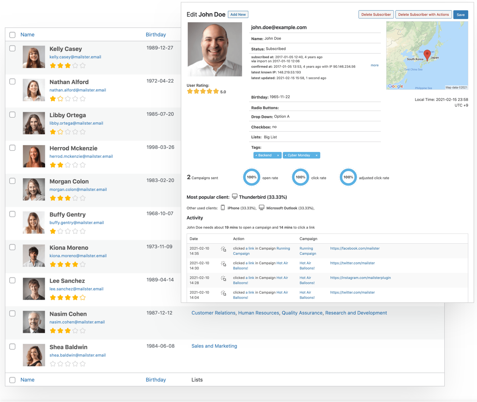
Task: Click the Microsoft Outlook client icon
Action: coord(261,208)
